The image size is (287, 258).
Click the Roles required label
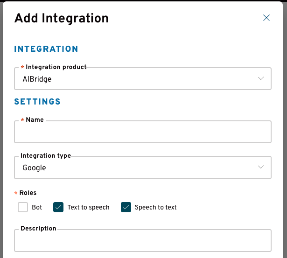pos(28,193)
